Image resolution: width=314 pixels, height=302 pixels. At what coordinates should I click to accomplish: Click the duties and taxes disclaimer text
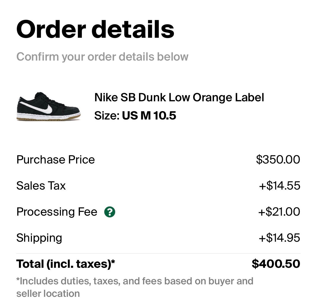coord(135,287)
